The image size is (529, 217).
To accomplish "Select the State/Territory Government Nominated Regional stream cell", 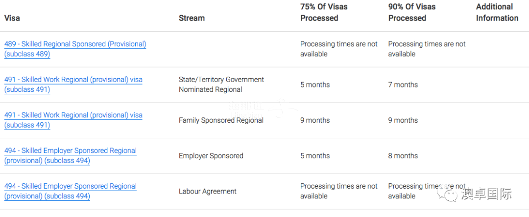I will click(221, 85).
